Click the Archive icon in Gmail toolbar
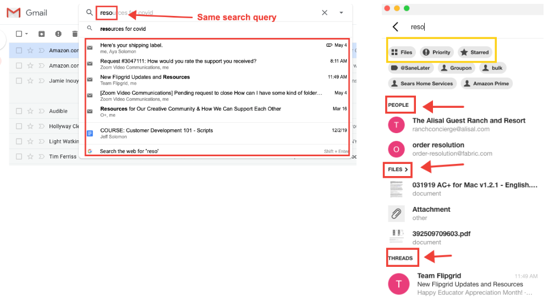 click(41, 34)
